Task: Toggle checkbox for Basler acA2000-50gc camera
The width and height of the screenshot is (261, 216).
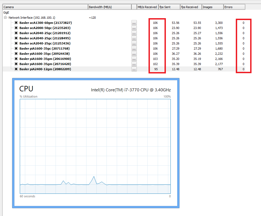Action: pyautogui.click(x=16, y=28)
